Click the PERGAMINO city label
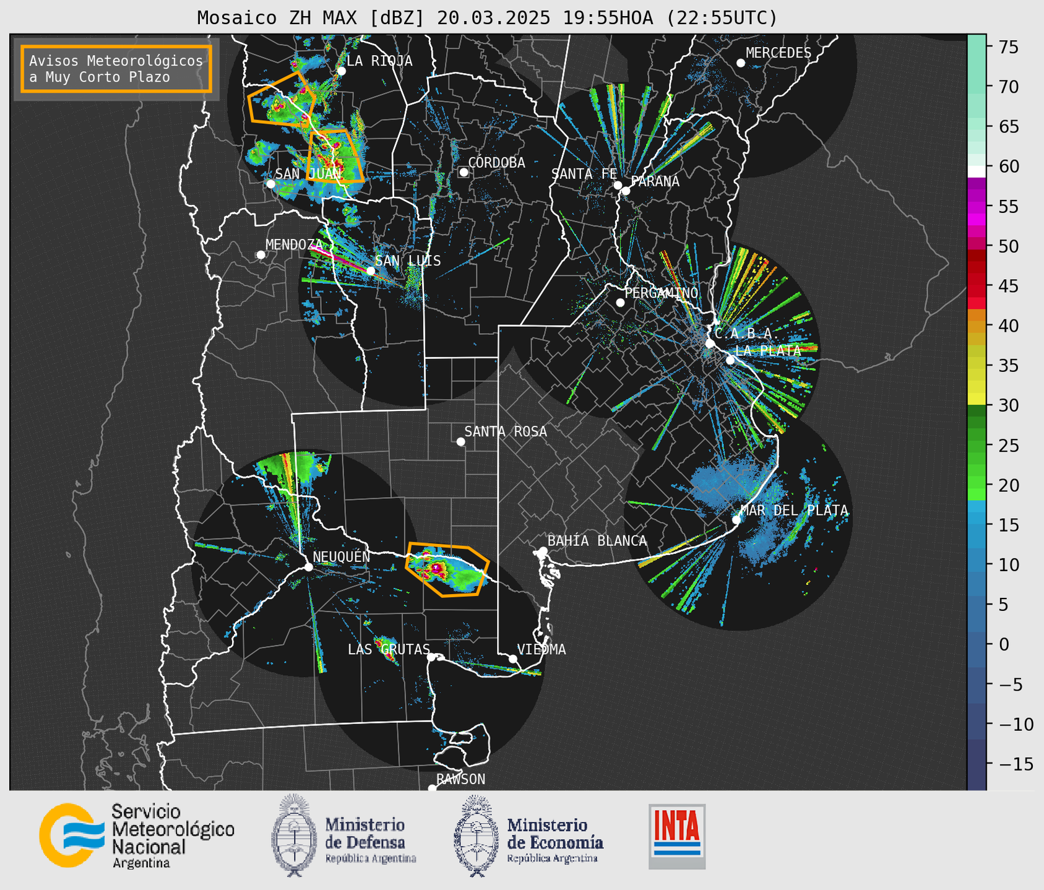The width and height of the screenshot is (1044, 890). pyautogui.click(x=662, y=293)
